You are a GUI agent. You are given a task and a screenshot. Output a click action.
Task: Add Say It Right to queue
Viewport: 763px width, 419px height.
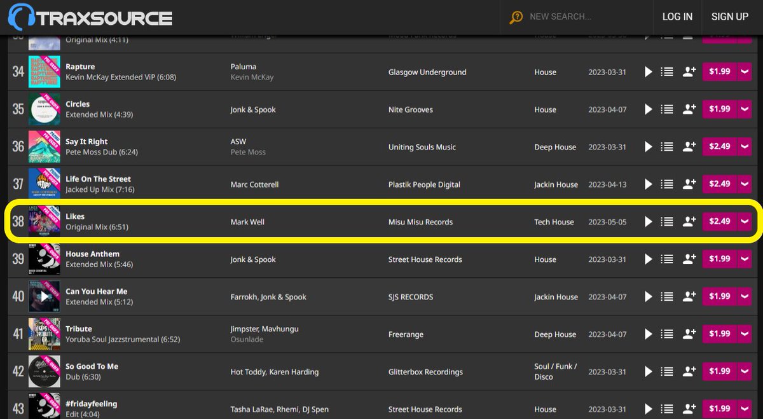[x=667, y=147]
